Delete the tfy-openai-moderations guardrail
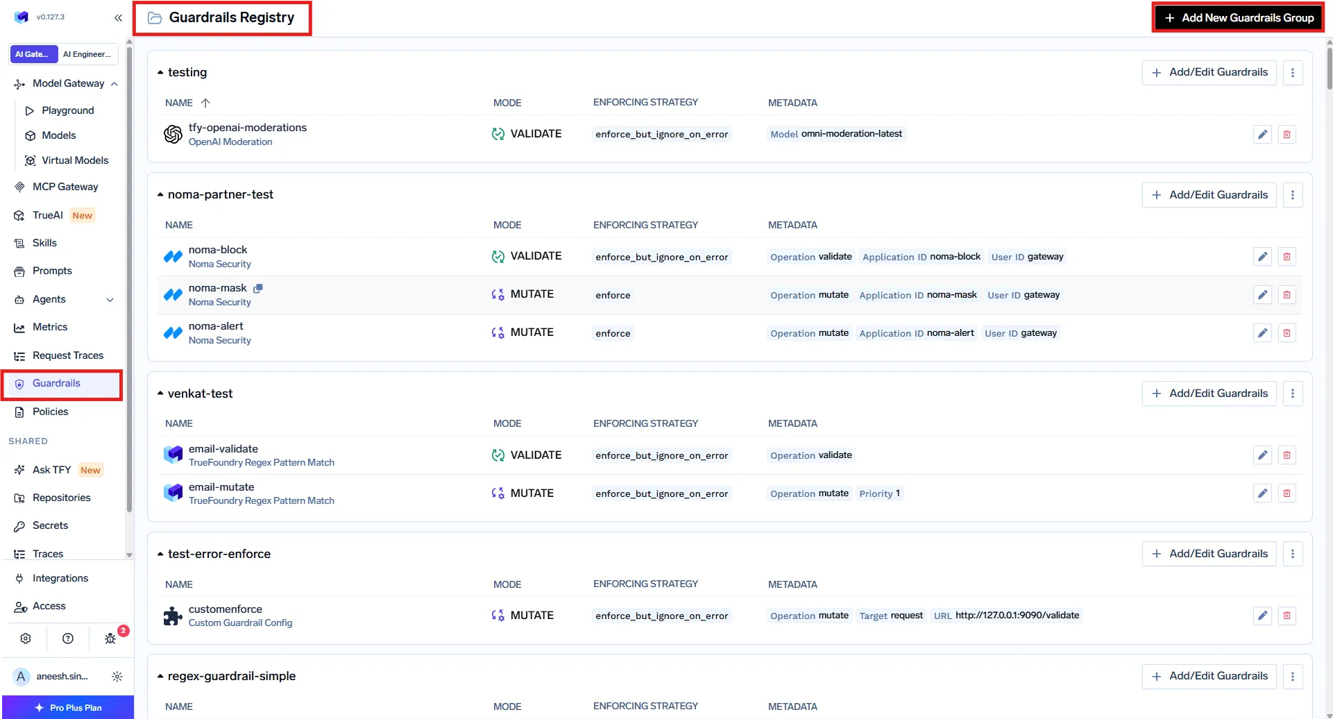 [x=1287, y=134]
